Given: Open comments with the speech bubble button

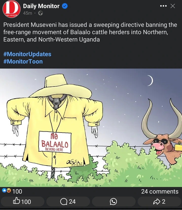Looking at the screenshot, I should (x=68, y=201).
